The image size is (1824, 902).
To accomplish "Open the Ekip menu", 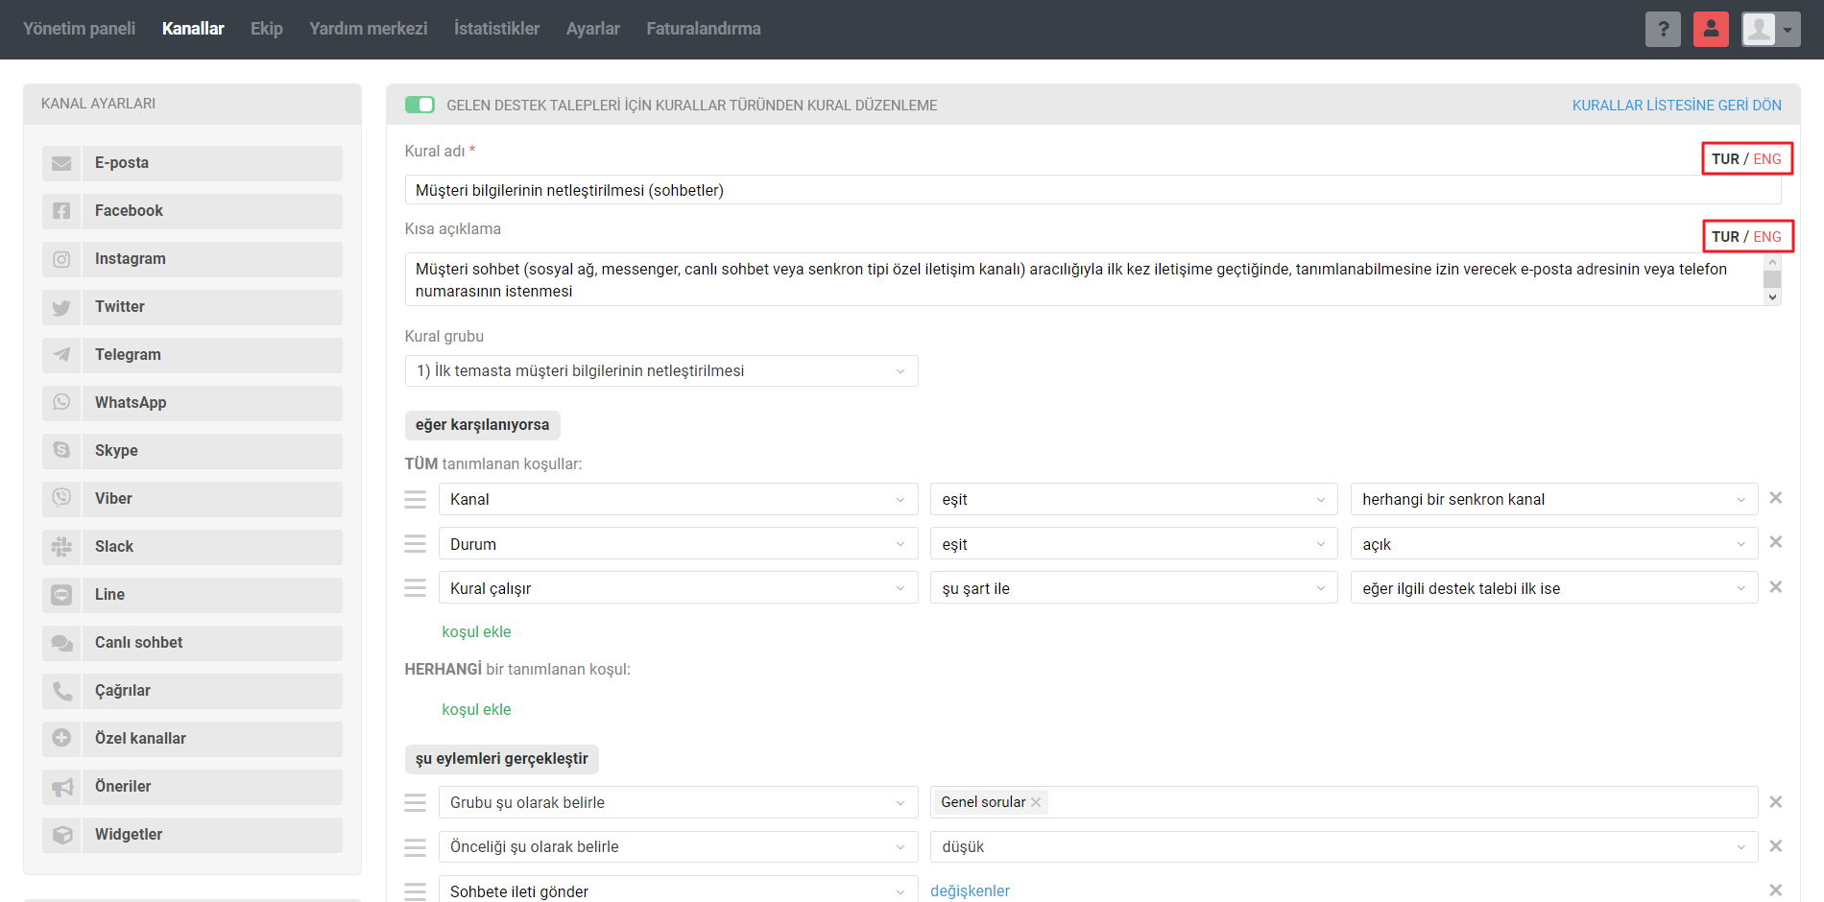I will point(267,29).
